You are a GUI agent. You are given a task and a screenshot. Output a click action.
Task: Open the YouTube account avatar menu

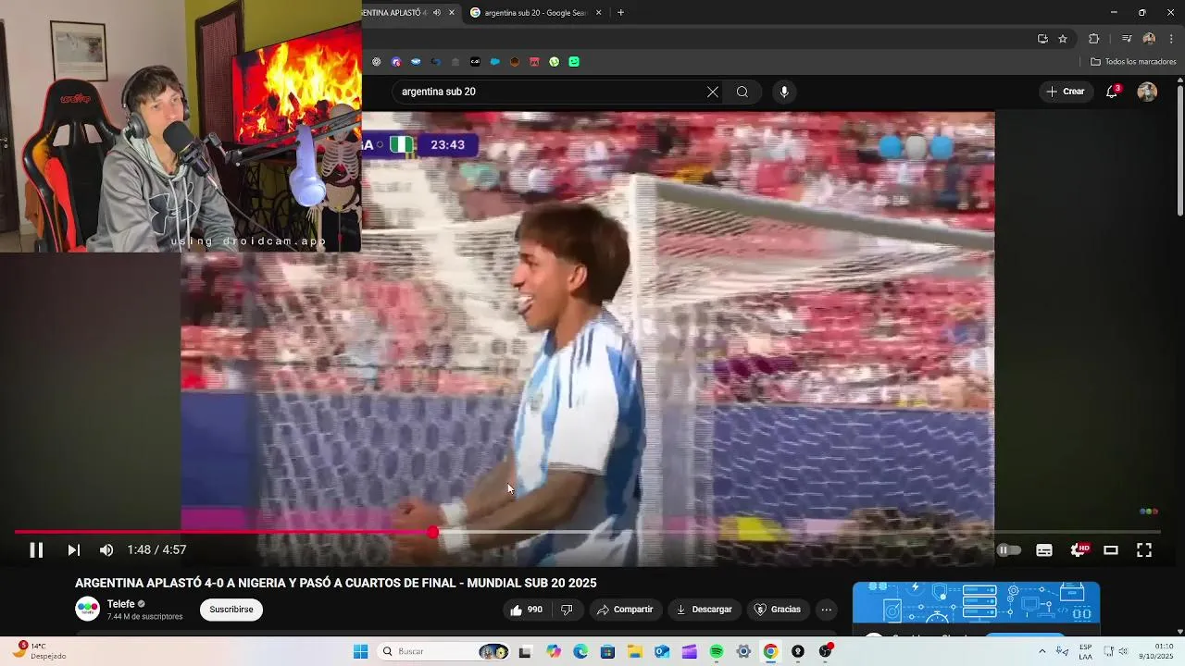[x=1147, y=92]
